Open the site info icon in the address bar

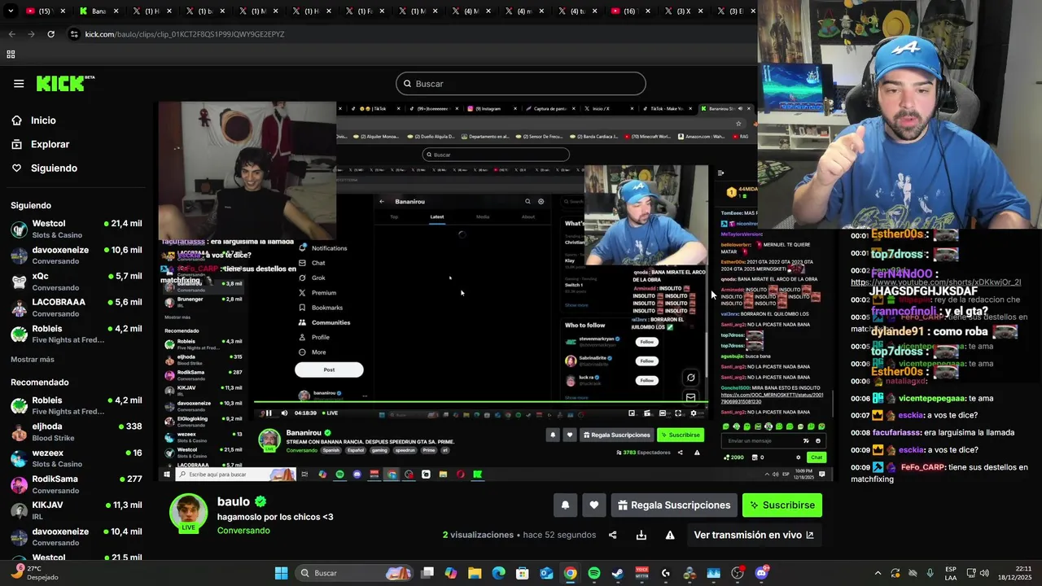coord(74,34)
